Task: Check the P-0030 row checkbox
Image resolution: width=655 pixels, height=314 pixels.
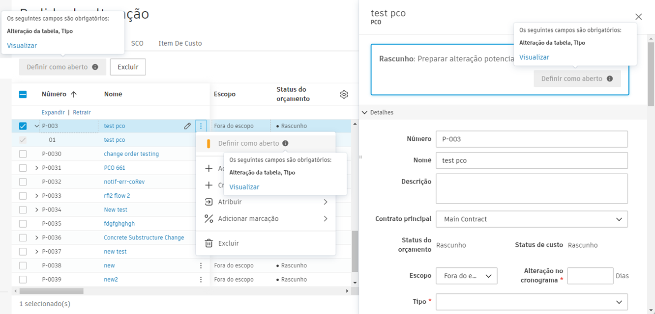Action: (x=23, y=154)
